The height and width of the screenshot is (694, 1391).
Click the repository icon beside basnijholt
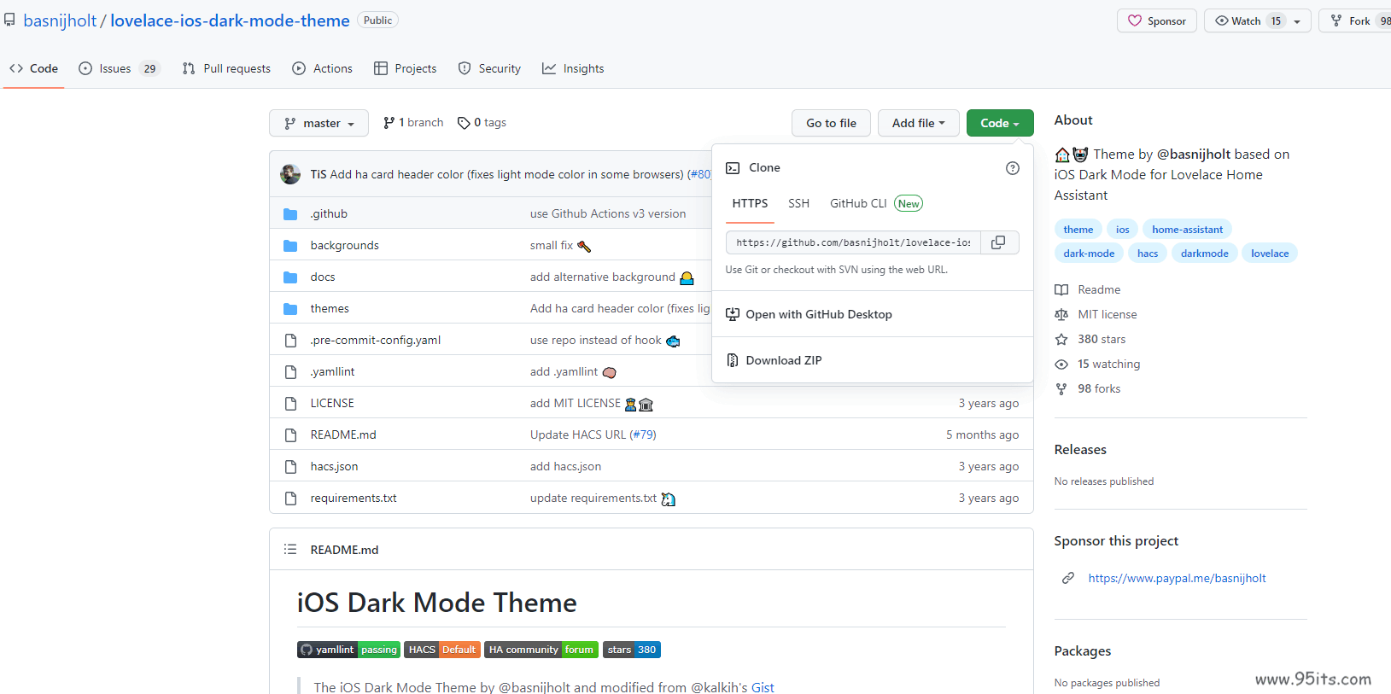9,20
